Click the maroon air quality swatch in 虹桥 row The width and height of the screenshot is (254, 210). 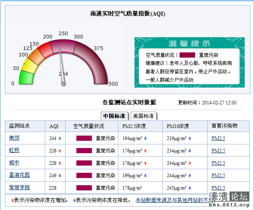84,150
